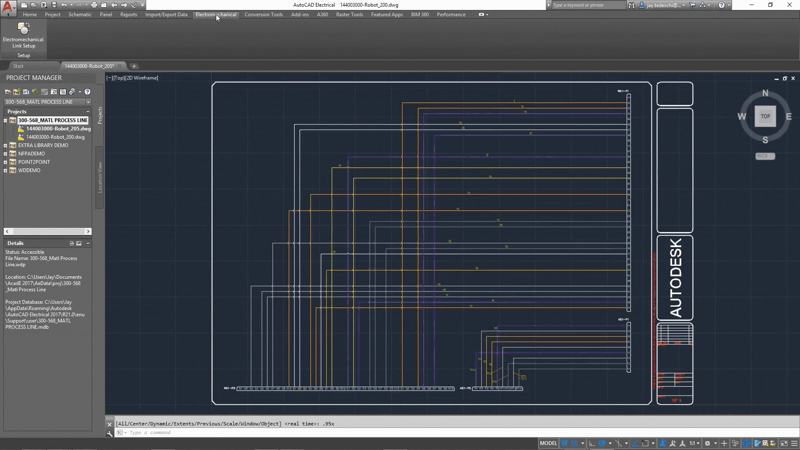Toggle drawing grid display in status bar

coord(565,443)
